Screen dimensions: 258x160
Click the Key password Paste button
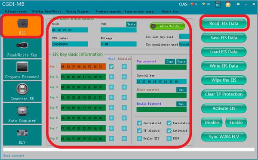click(181, 62)
